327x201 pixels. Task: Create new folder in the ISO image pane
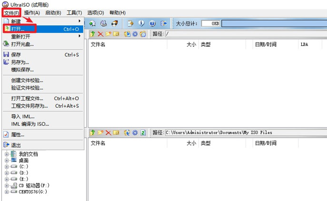tap(108, 34)
